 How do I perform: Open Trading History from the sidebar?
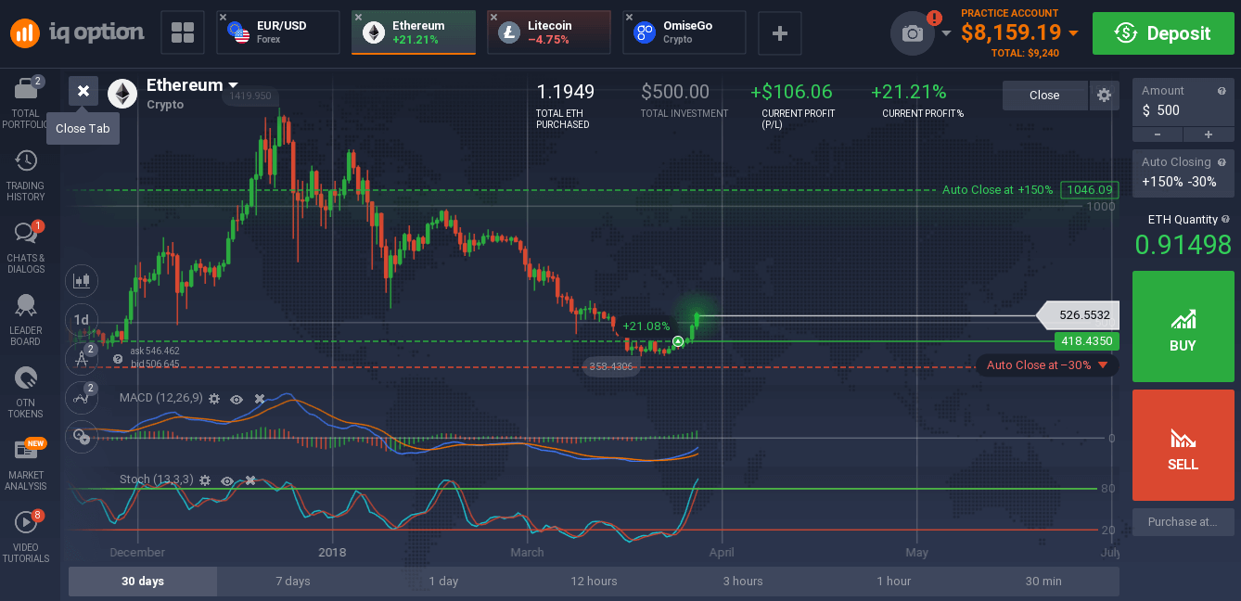tap(25, 176)
